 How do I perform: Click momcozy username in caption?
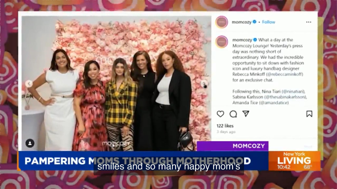tap(242, 40)
